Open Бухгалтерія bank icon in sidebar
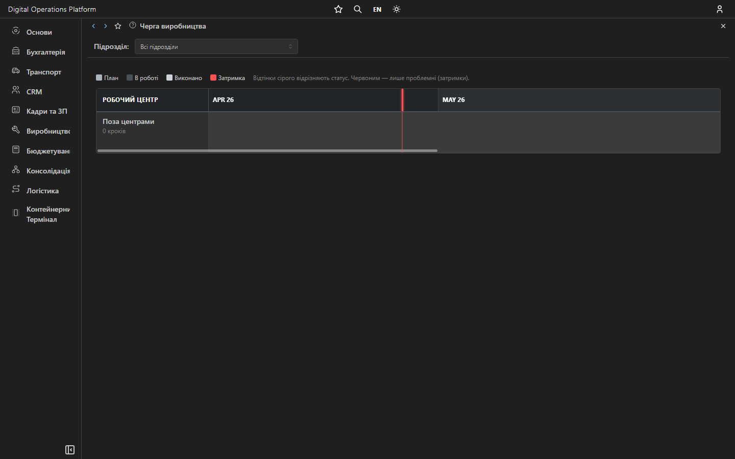 click(x=16, y=51)
